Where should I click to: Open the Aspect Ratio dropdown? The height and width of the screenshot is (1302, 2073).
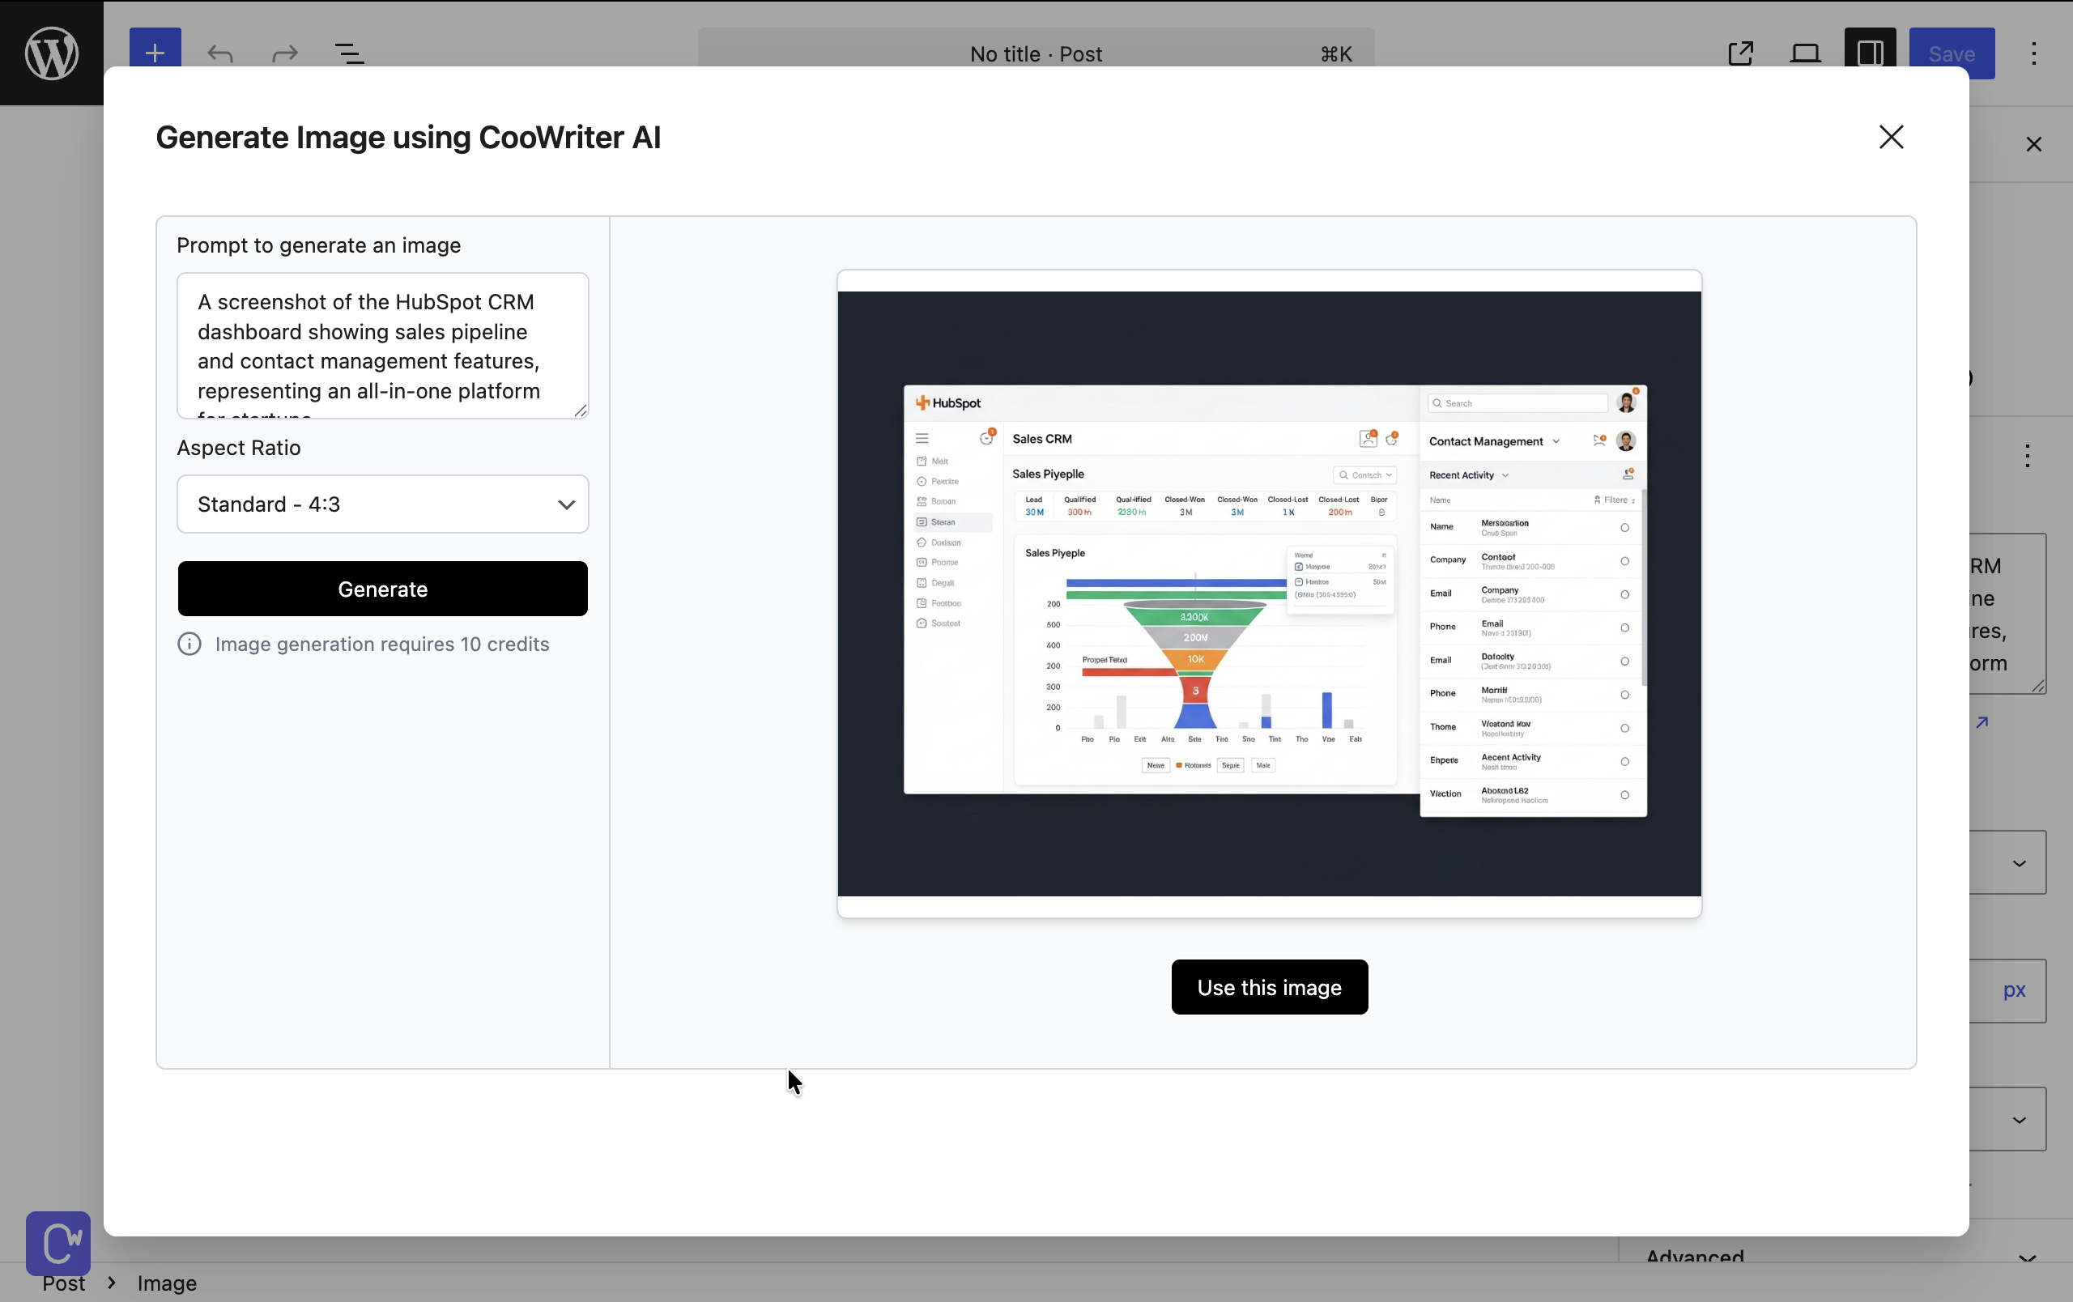(383, 504)
